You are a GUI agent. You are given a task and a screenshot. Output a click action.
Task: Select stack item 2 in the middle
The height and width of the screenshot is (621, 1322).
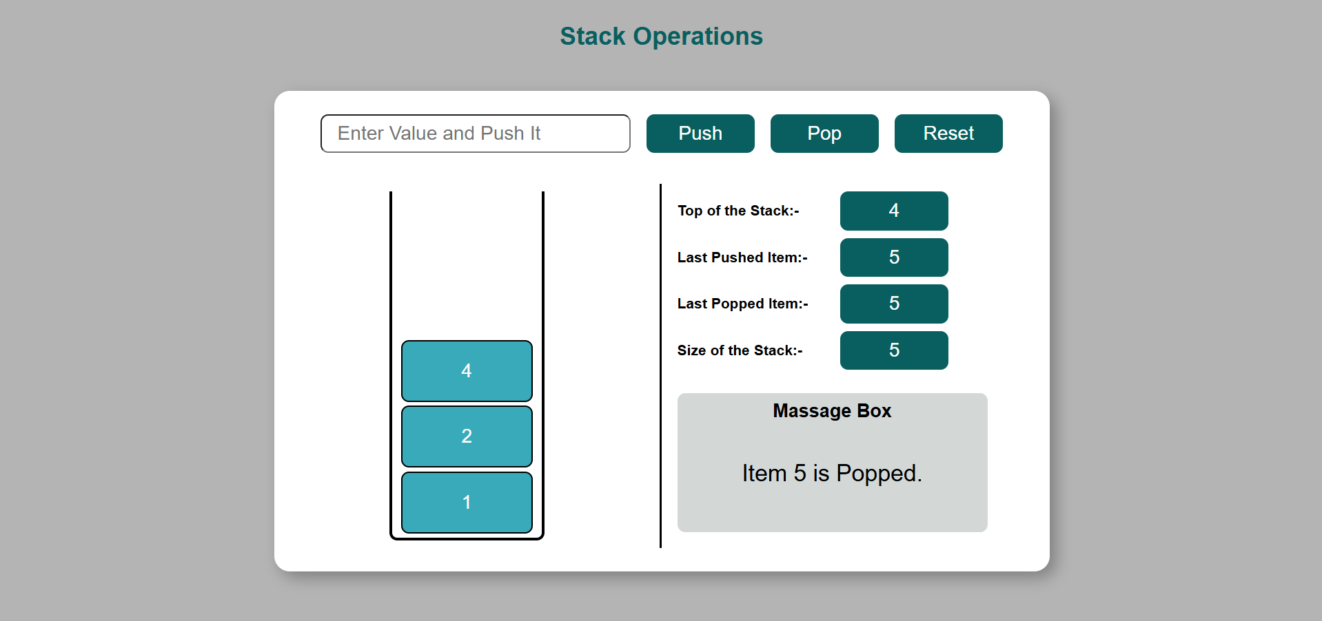pyautogui.click(x=467, y=436)
